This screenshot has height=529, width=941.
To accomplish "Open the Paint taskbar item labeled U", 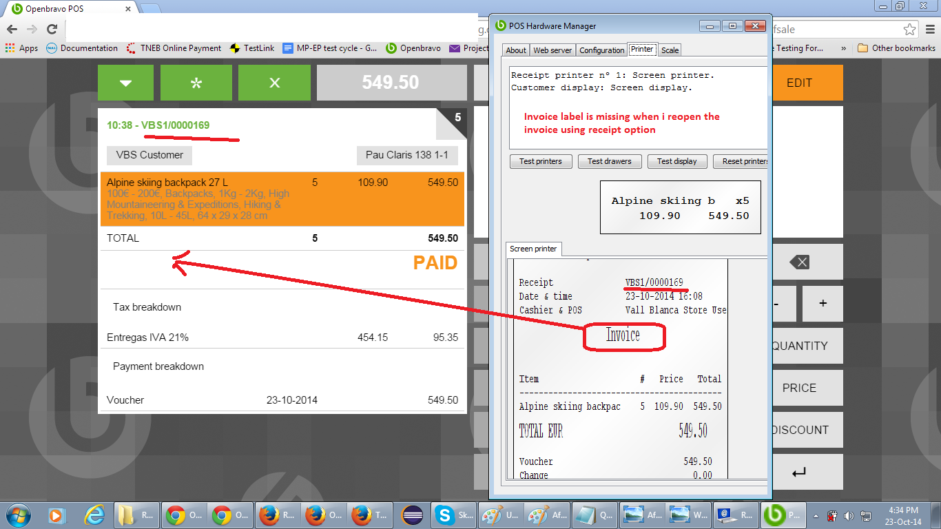I will pyautogui.click(x=500, y=515).
